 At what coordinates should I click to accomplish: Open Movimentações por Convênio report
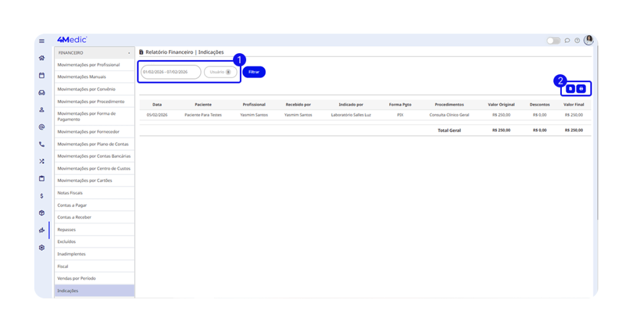coord(94,89)
